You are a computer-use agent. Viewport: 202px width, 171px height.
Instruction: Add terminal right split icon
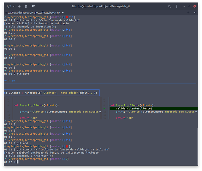[26, 6]
